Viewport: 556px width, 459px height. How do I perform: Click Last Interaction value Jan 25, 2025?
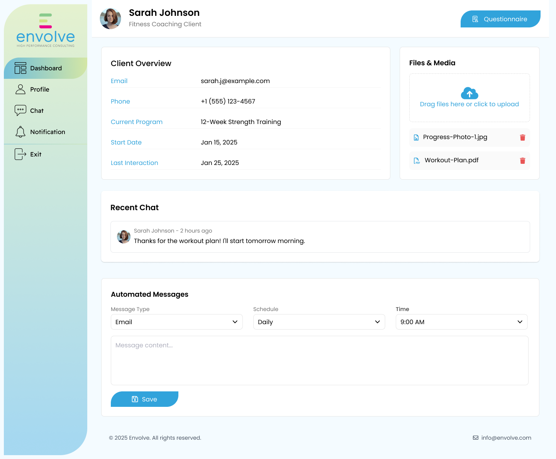coord(220,163)
